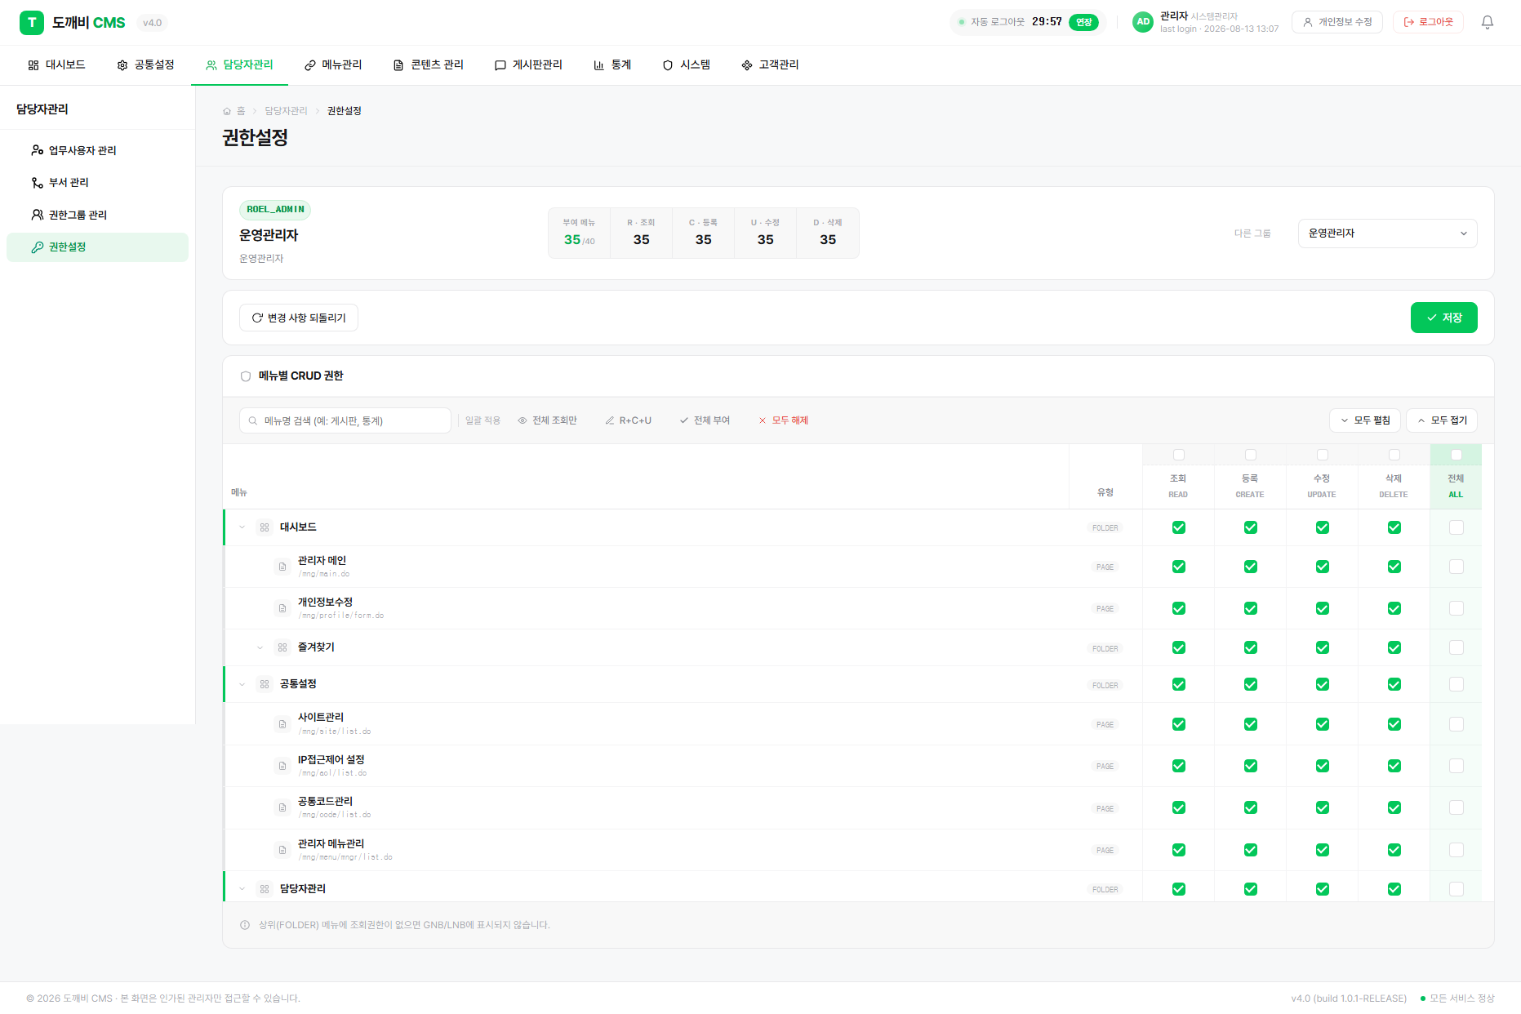Click the 메뉴명 검색 input field
The width and height of the screenshot is (1521, 1014).
pyautogui.click(x=345, y=420)
